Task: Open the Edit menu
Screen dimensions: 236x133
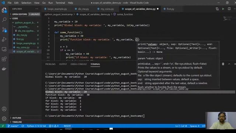Action: click(16, 3)
